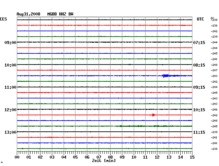Click the date label Aug31,2008
Image resolution: width=219 pixels, height=166 pixels.
[x=29, y=14]
